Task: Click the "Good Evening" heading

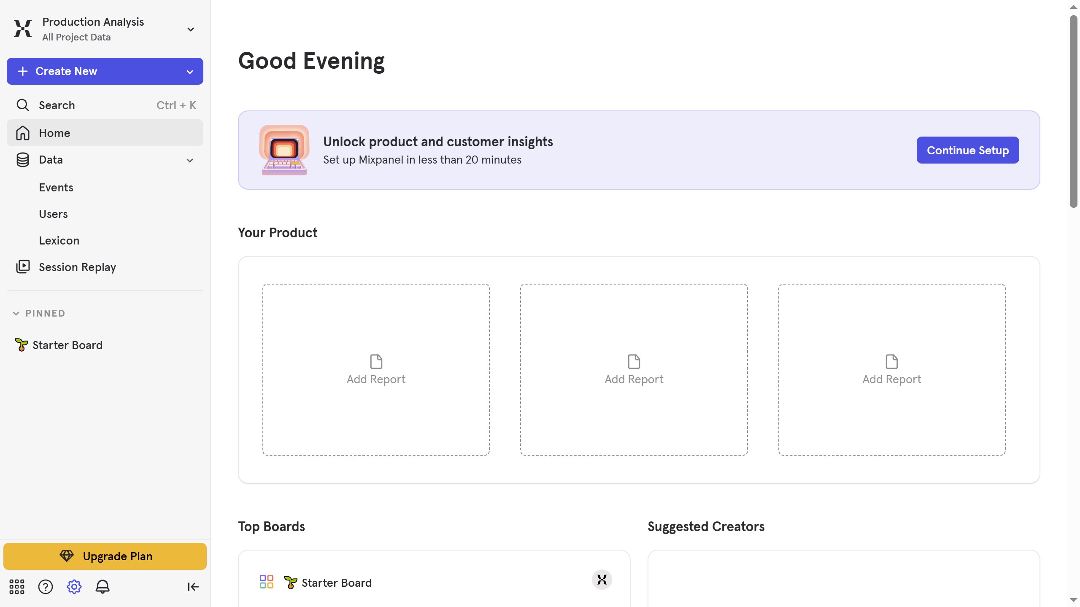Action: [311, 61]
